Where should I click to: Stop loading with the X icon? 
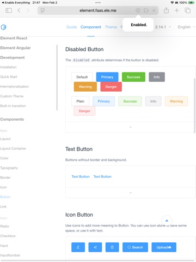[x=154, y=10]
